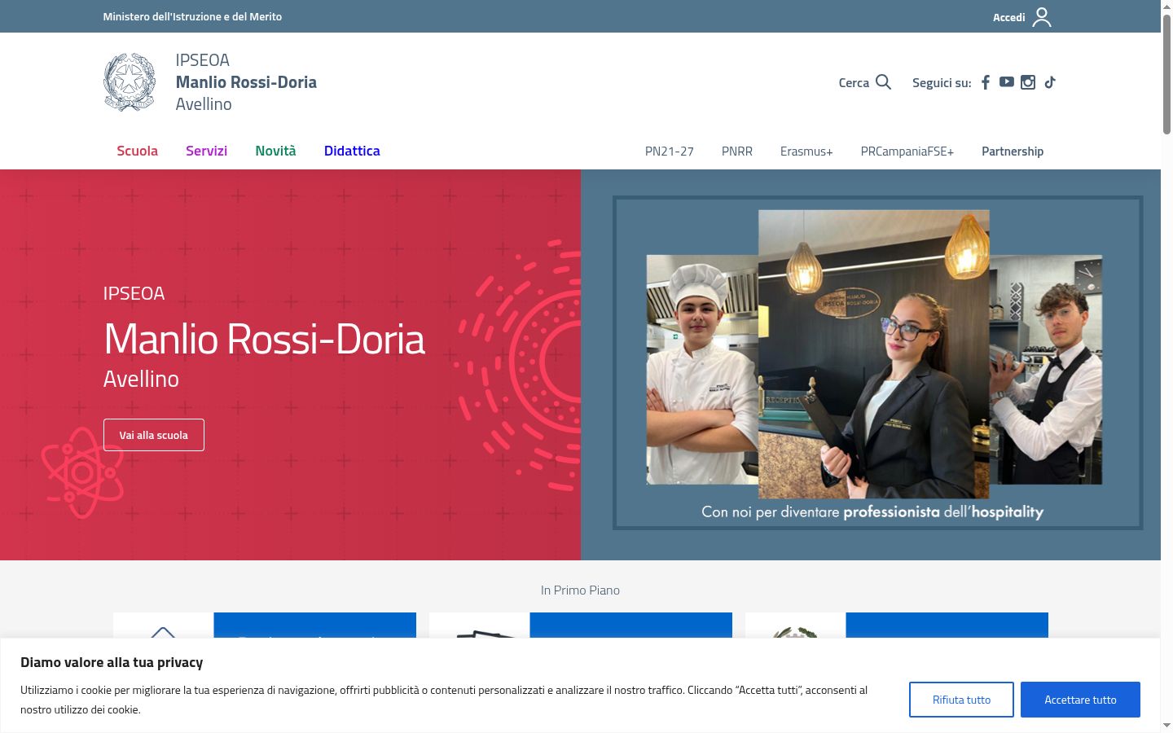This screenshot has height=733, width=1173.
Task: Open the Facebook social link
Action: coord(986,82)
